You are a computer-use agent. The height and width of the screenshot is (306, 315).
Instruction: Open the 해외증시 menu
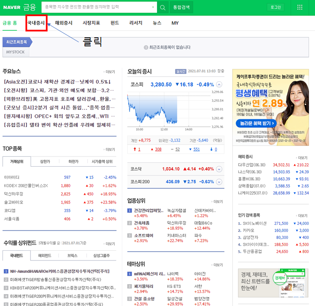point(64,23)
